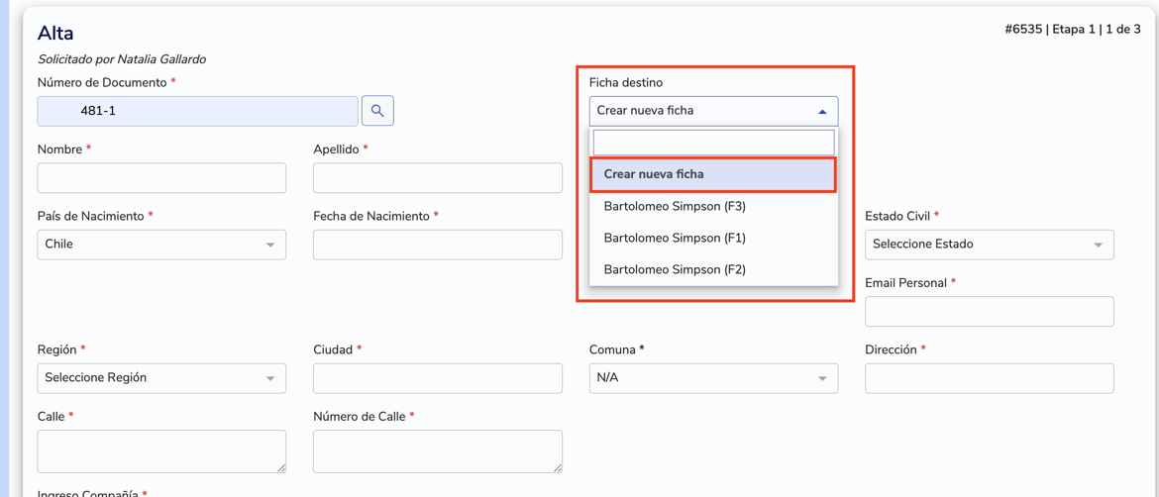Click the Ciudad input field
The height and width of the screenshot is (497, 1159).
[x=437, y=378]
